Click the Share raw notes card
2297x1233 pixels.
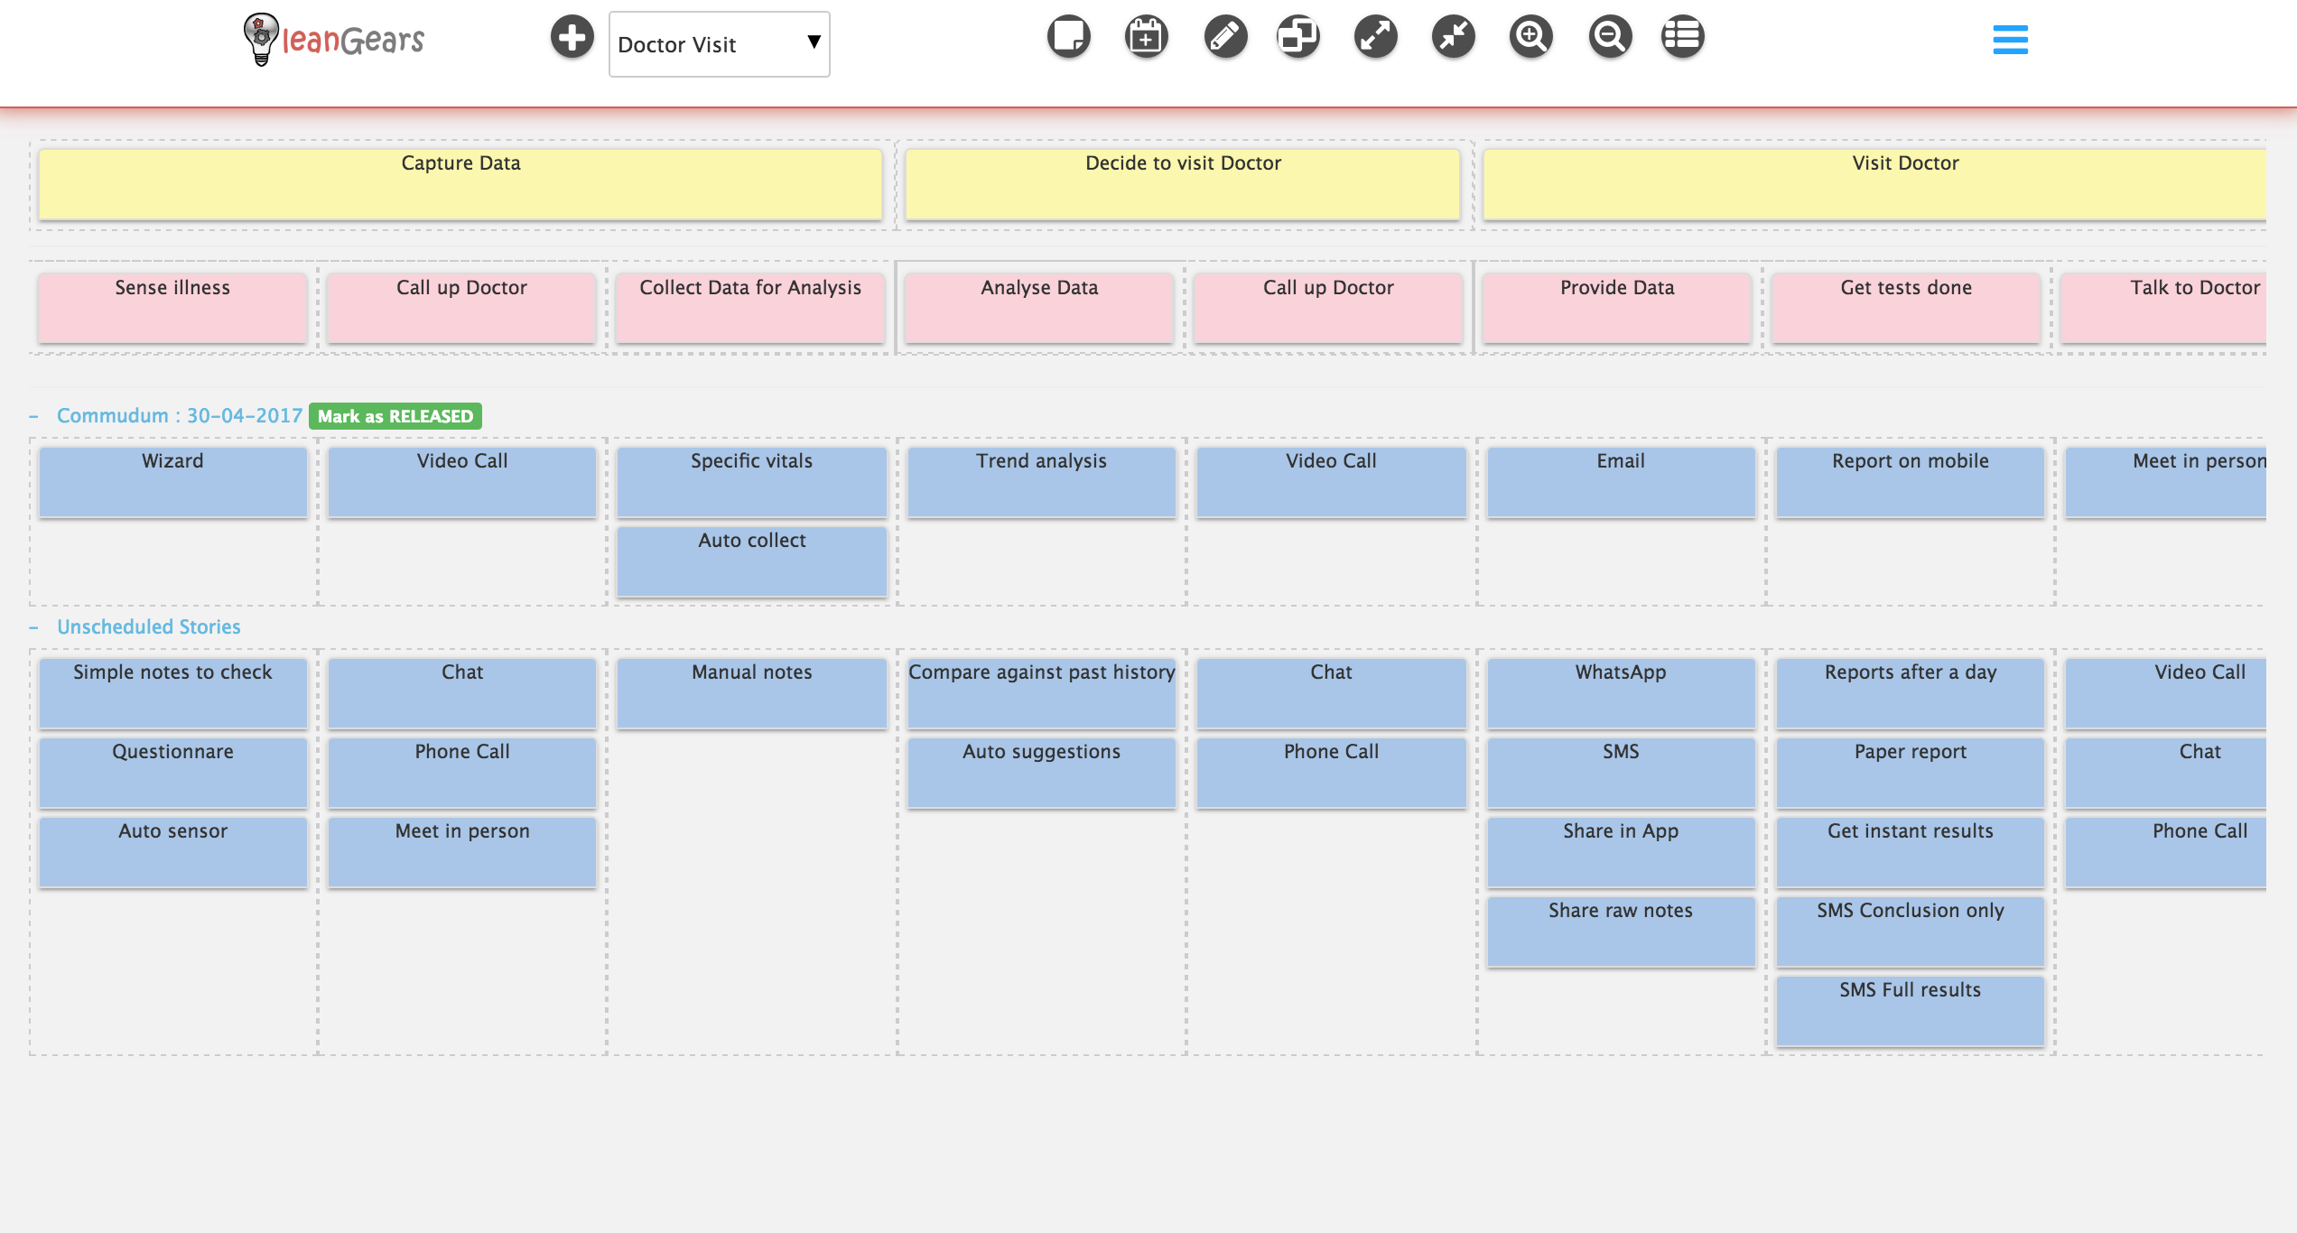point(1622,932)
